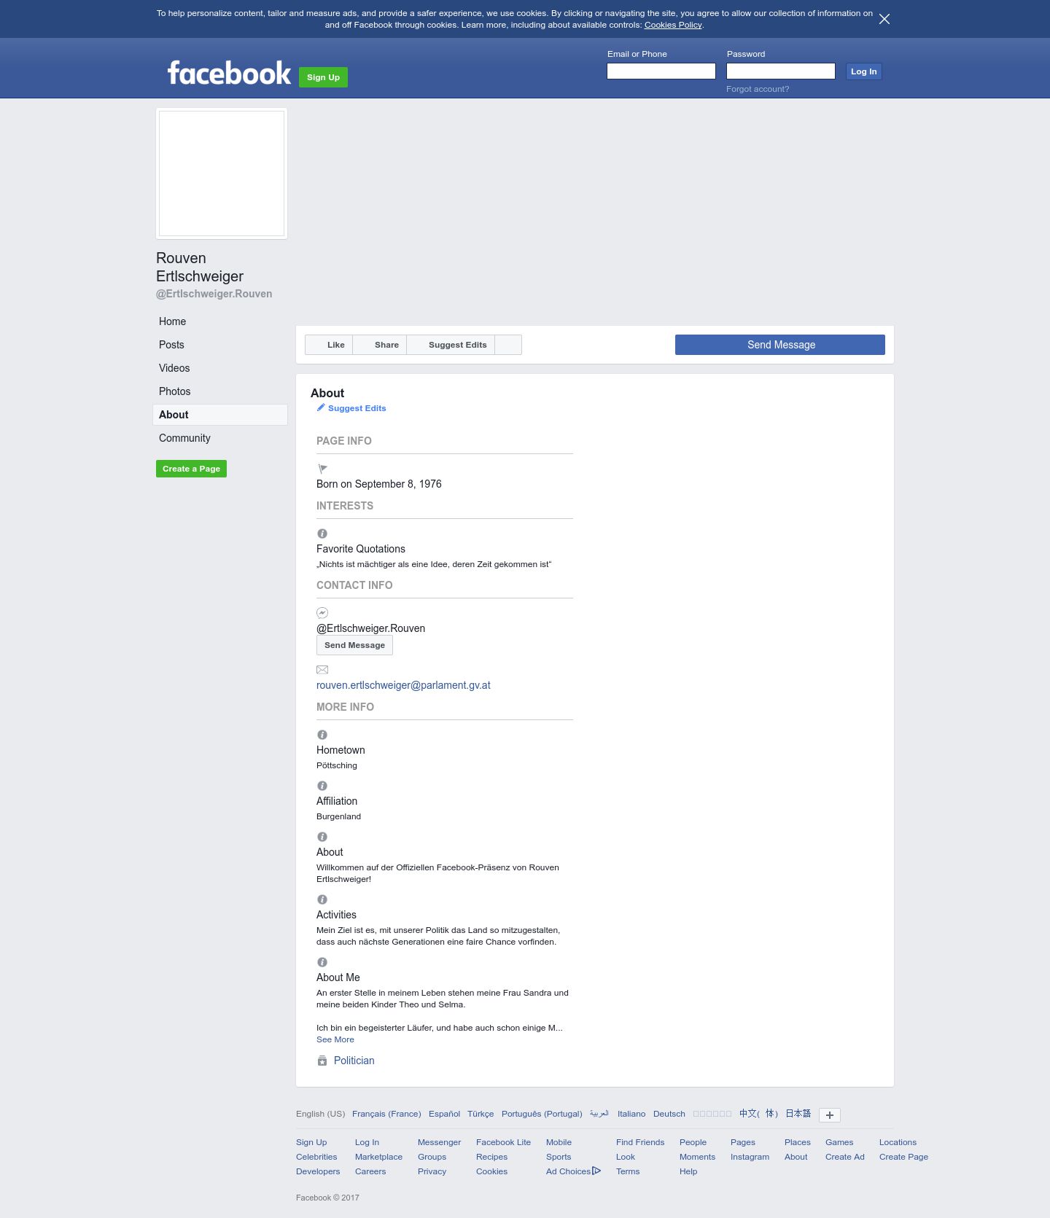The image size is (1050, 1218).
Task: Focus the Password field
Action: coord(781,71)
